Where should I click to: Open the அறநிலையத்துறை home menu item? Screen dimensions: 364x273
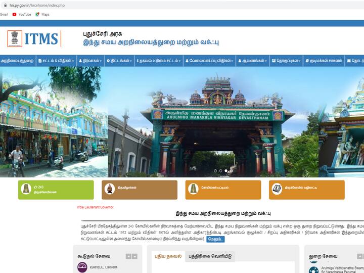coord(17,61)
